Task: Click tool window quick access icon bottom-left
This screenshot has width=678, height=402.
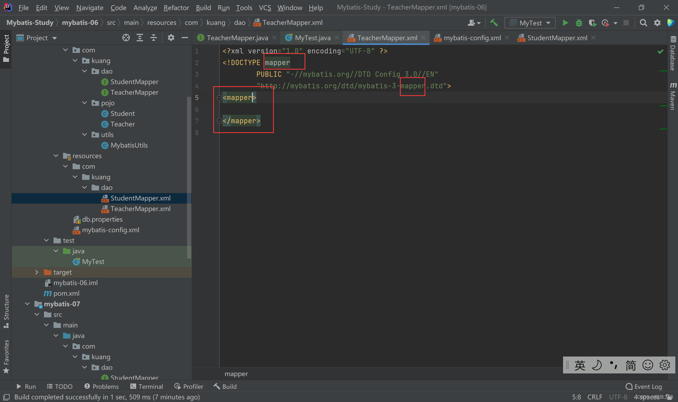Action: click(6, 397)
